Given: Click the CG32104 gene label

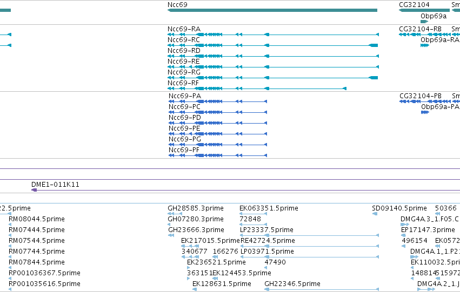Looking at the screenshot, I should [x=414, y=5].
